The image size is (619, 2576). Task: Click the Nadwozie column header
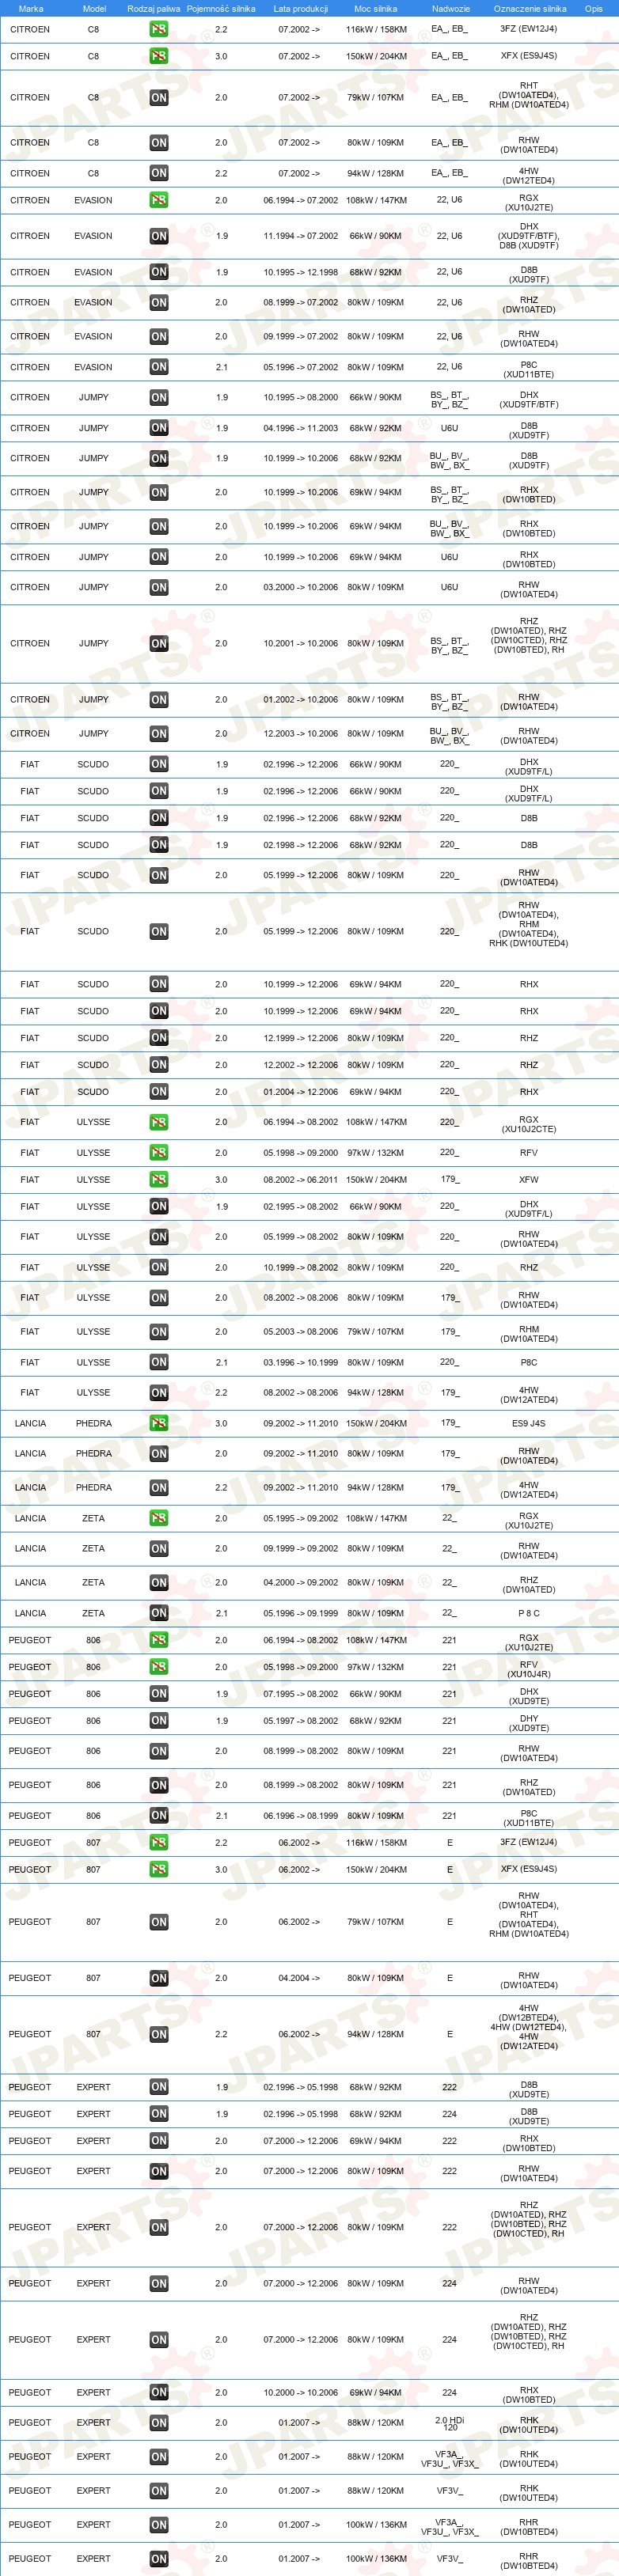point(450,8)
